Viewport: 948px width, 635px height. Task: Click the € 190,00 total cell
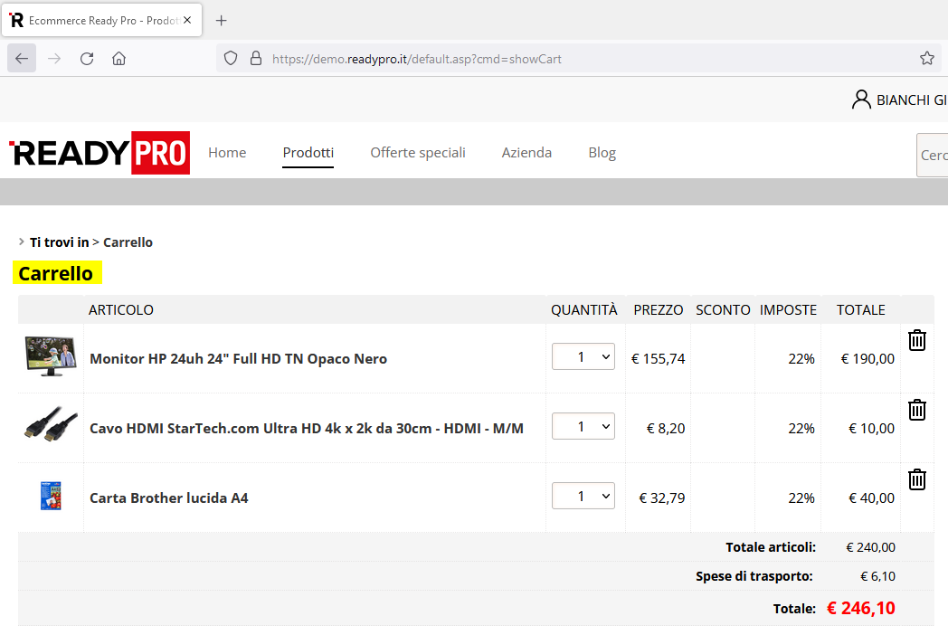(867, 359)
